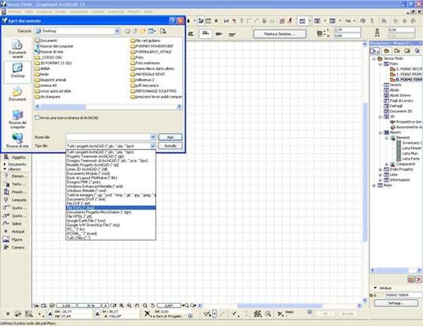Expand the Aiuto tree node

click(374, 185)
